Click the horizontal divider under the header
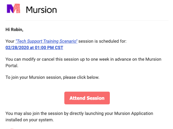 (87, 21)
